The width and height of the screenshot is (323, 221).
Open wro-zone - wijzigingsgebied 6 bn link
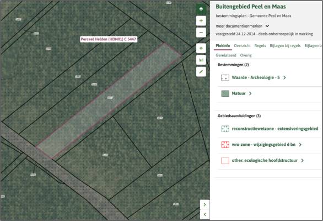coord(263,145)
